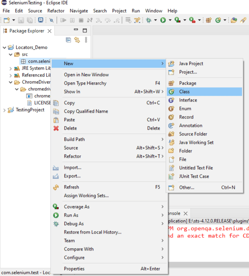Select Class from the New submenu

pyautogui.click(x=204, y=92)
